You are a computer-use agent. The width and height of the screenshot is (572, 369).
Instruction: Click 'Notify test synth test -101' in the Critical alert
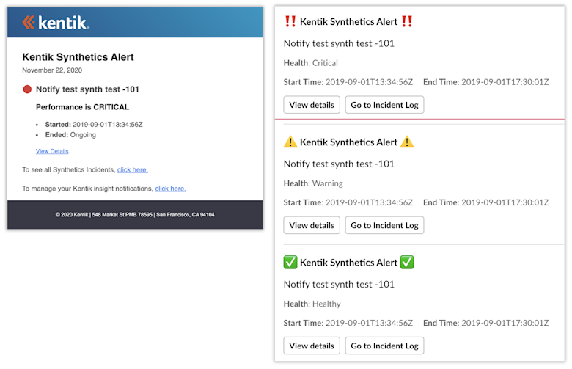tap(339, 43)
